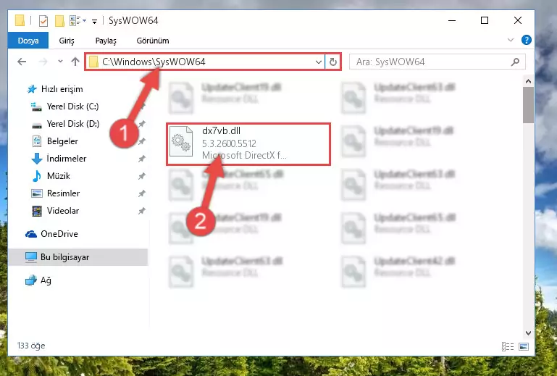This screenshot has height=376, width=557.
Task: Open the Customize Quick Access Toolbar dropdown
Action: (x=94, y=21)
